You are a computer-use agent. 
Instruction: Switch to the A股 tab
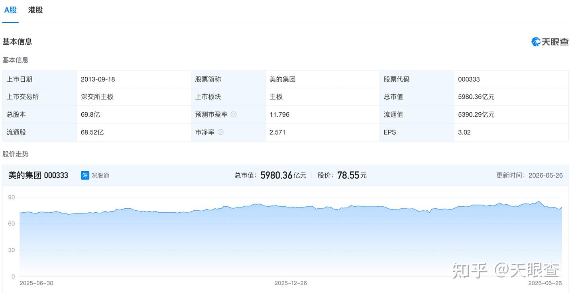pos(10,10)
